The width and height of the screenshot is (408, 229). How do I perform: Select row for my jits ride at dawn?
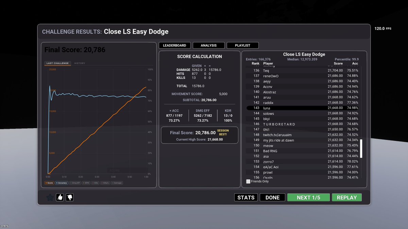pyautogui.click(x=302, y=140)
